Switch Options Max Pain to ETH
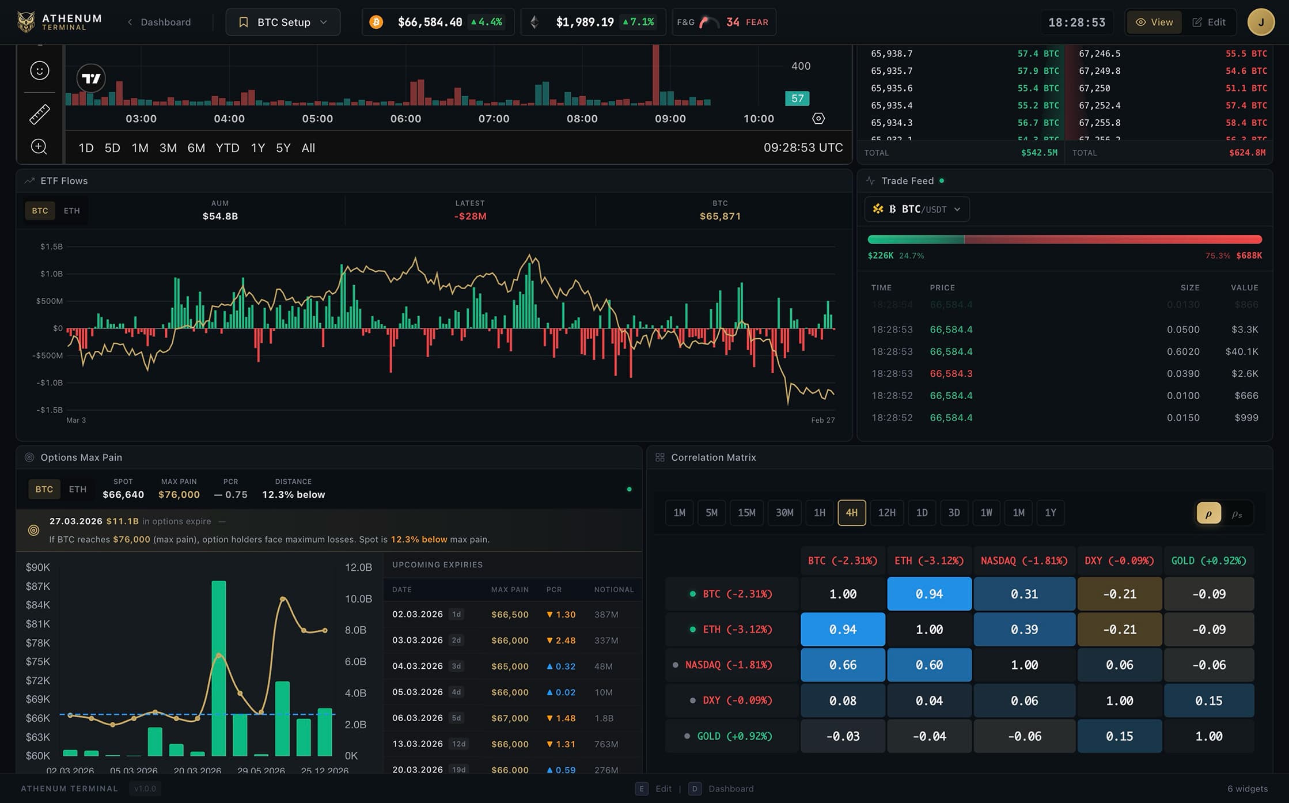 (78, 489)
